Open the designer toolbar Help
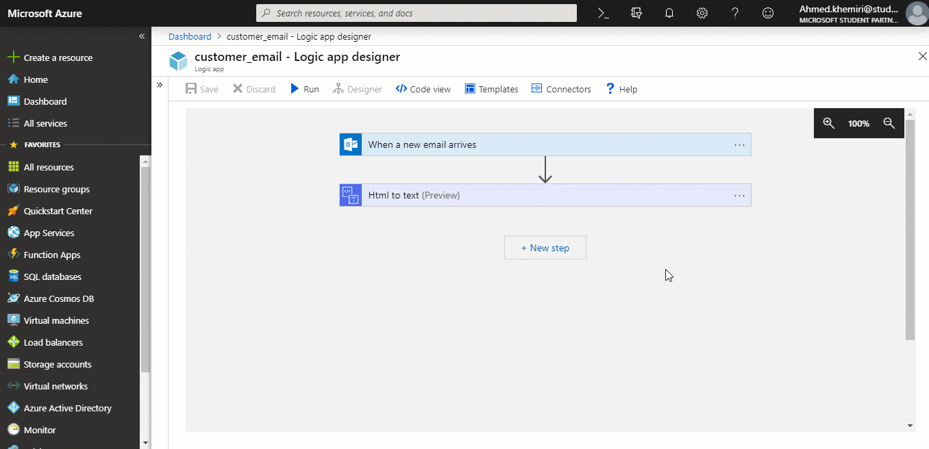 (x=621, y=89)
